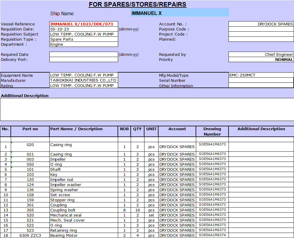Click the No. column header

[x=5, y=131]
